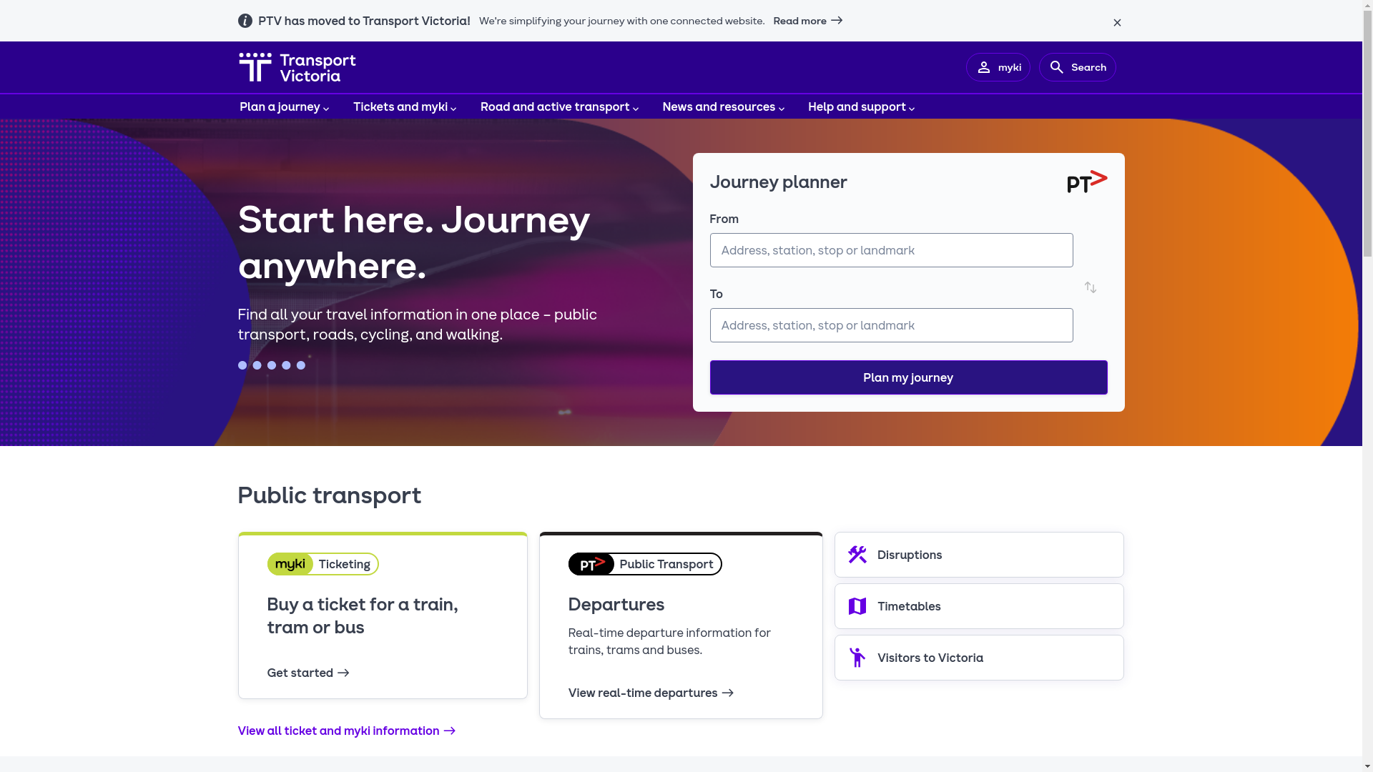Expand Road and active transport menu
Viewport: 1373px width, 772px height.
click(x=560, y=107)
